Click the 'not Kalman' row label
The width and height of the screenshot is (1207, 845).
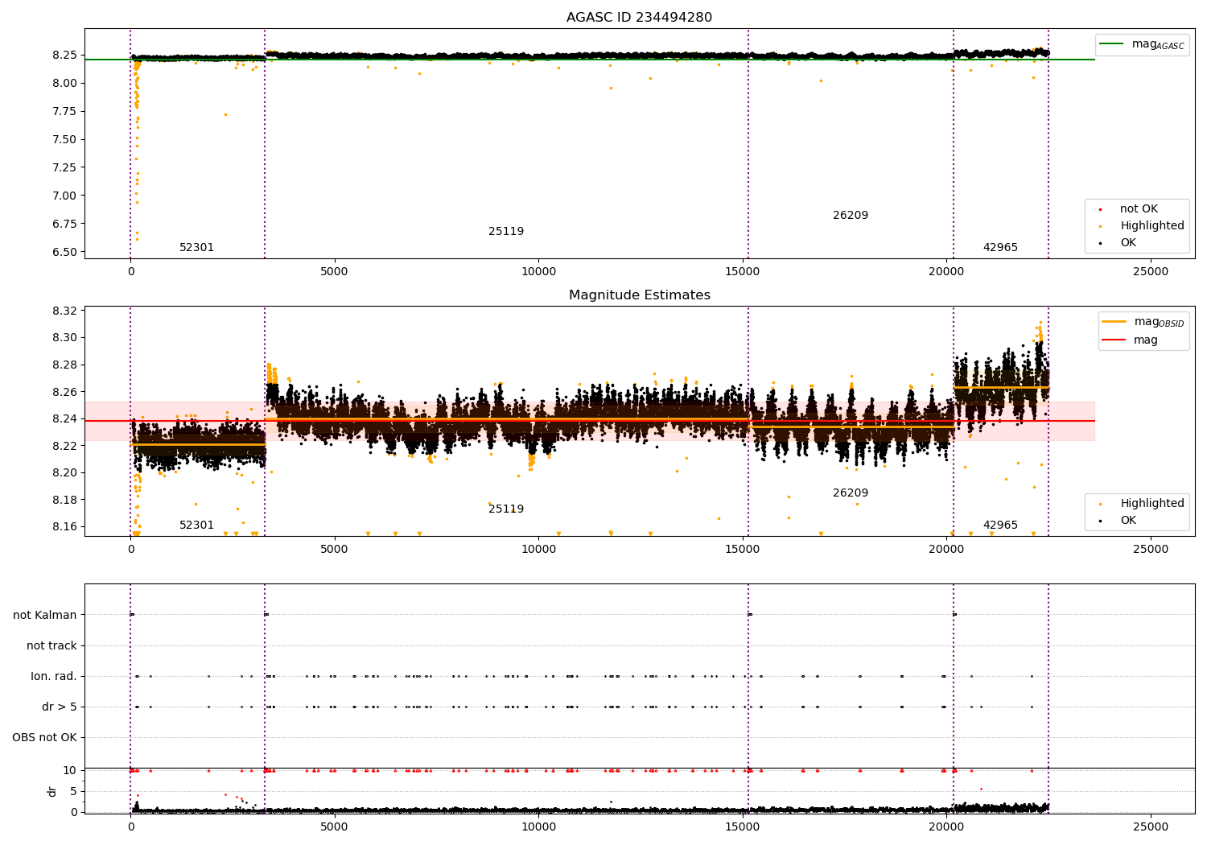coord(45,616)
